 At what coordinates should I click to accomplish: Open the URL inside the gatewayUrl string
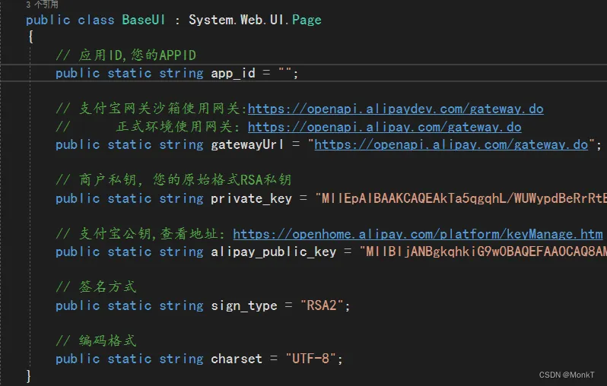(451, 144)
